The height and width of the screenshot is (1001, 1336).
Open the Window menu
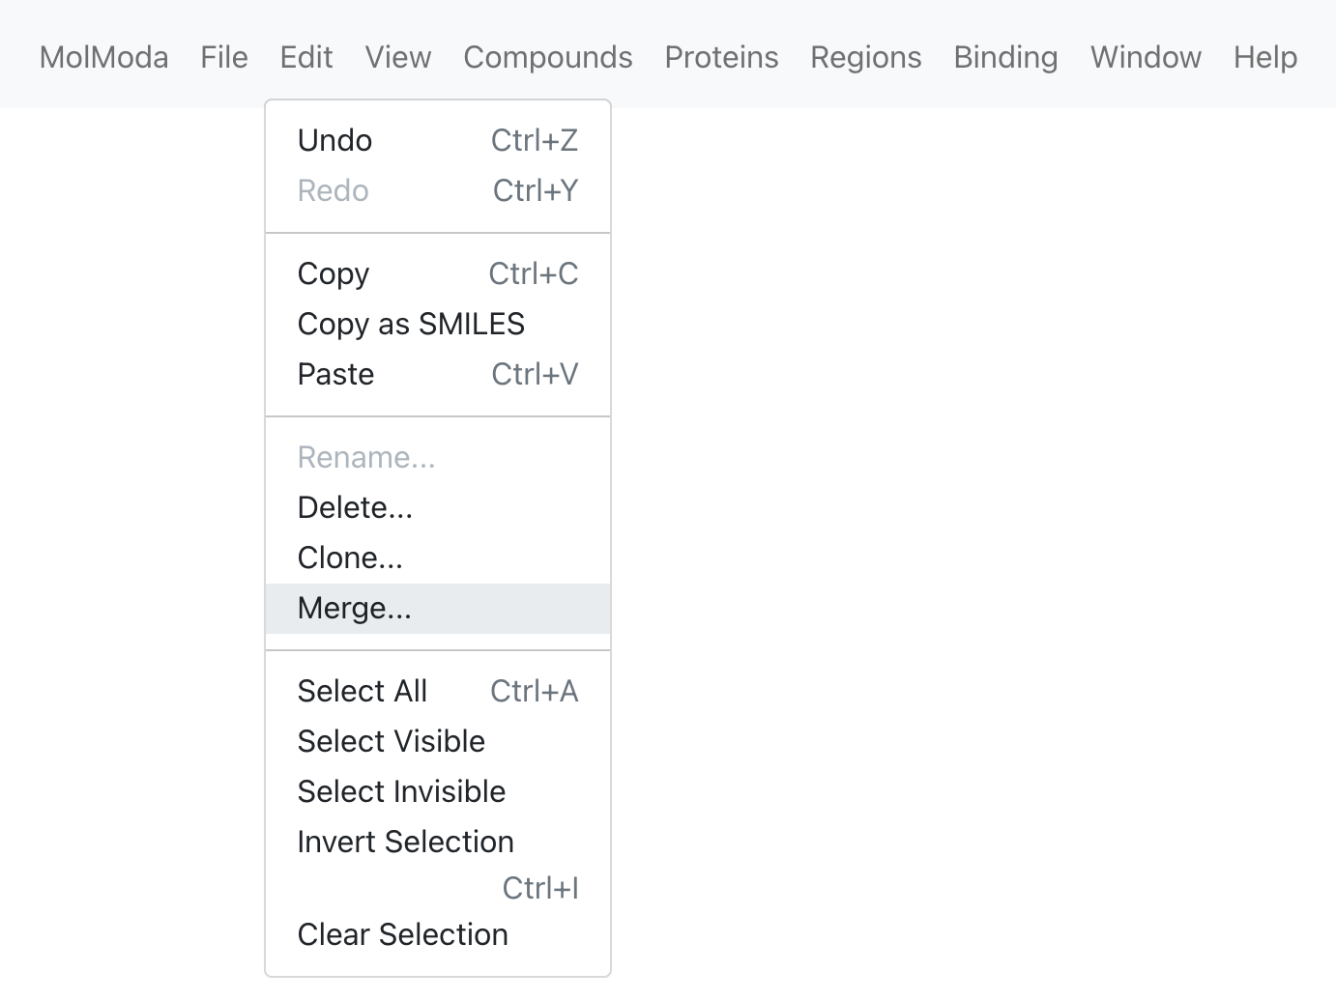1146,57
